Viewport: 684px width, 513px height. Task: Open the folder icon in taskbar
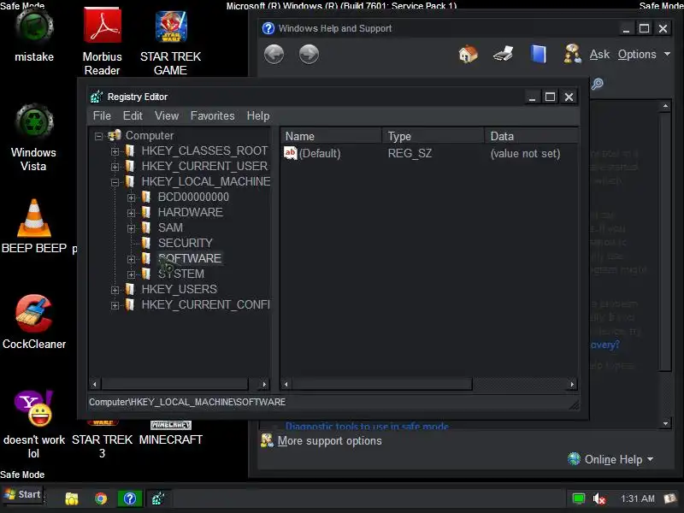[72, 498]
